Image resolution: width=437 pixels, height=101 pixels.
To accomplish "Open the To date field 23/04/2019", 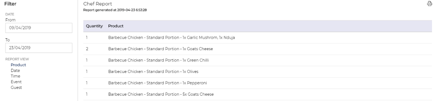I will pyautogui.click(x=39, y=48).
